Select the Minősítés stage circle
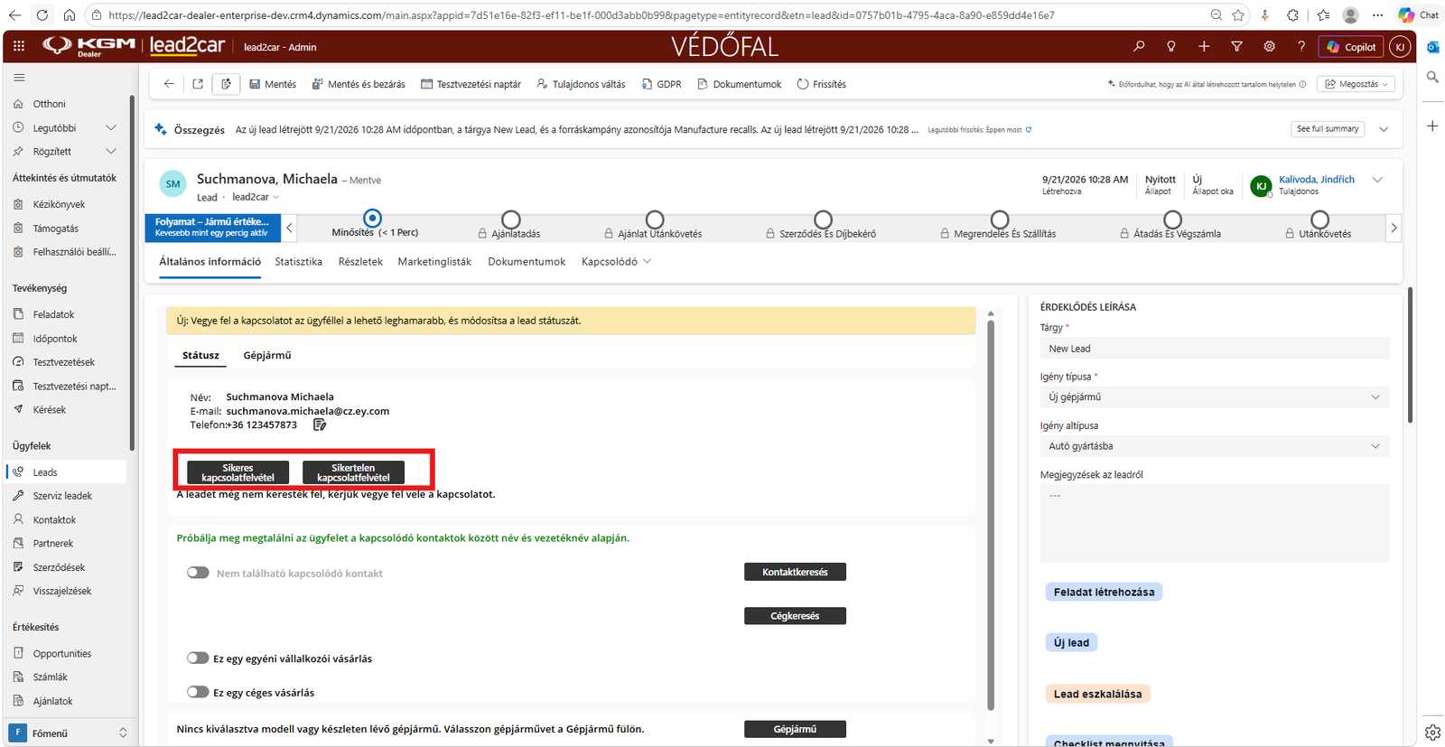Screen dimensions: 1445x747 tap(372, 219)
